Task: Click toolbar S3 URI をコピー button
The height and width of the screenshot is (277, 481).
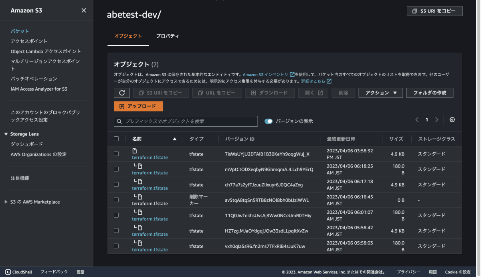Action: coord(161,93)
